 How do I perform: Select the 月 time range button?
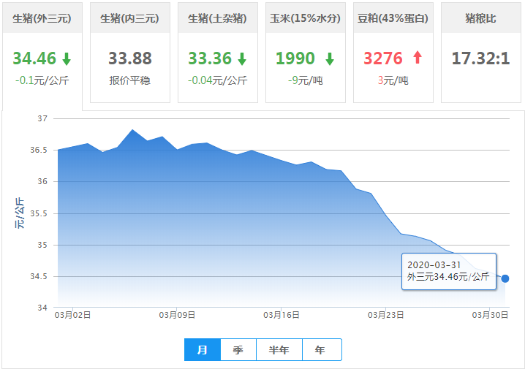(203, 350)
